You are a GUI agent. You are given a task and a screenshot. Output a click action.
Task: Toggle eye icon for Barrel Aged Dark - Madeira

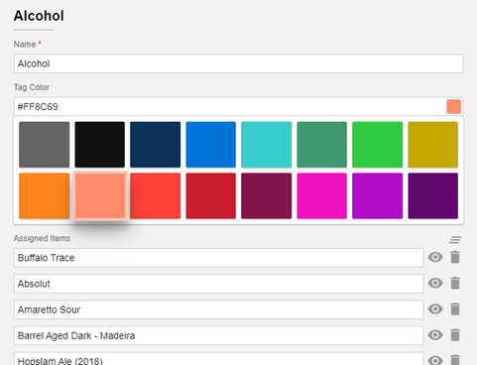pyautogui.click(x=435, y=335)
